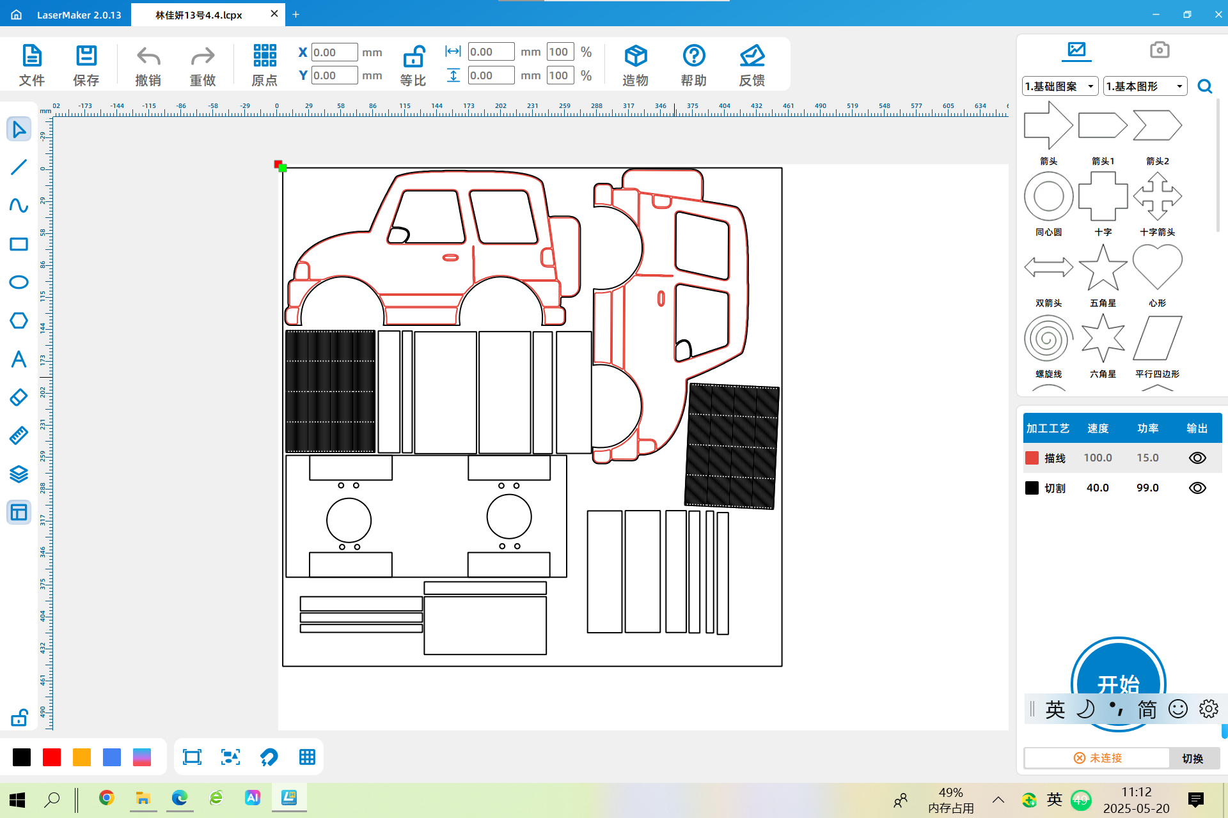1228x818 pixels.
Task: Click the width mm input field
Action: pyautogui.click(x=491, y=52)
